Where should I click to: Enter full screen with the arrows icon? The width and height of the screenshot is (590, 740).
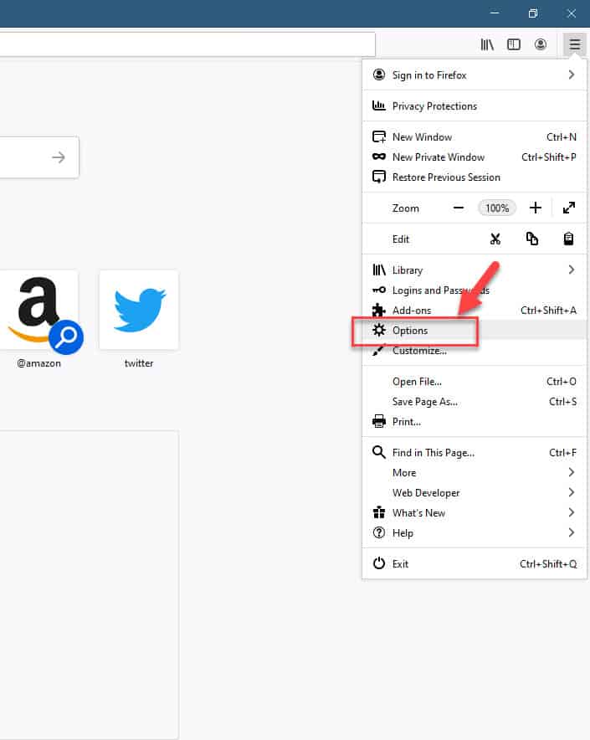[x=569, y=208]
